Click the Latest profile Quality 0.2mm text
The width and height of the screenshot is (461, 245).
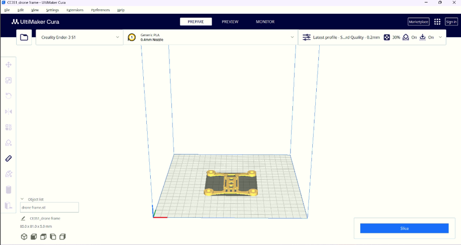click(346, 38)
